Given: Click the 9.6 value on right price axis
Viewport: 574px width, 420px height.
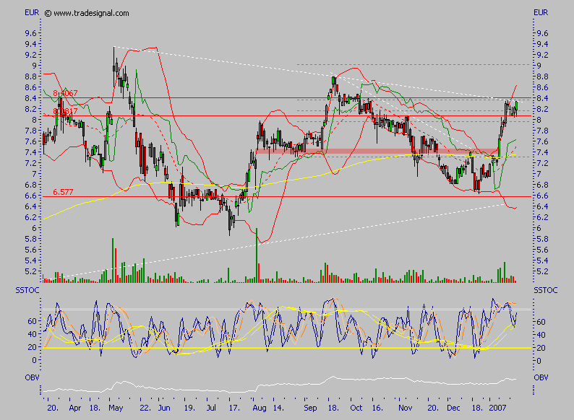Looking at the screenshot, I should coord(541,33).
